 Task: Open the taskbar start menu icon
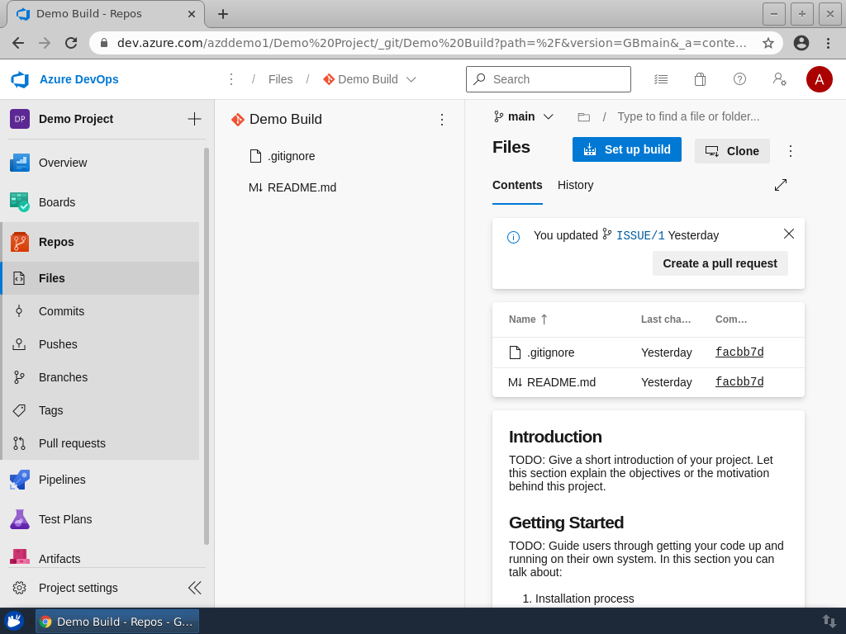[x=15, y=621]
